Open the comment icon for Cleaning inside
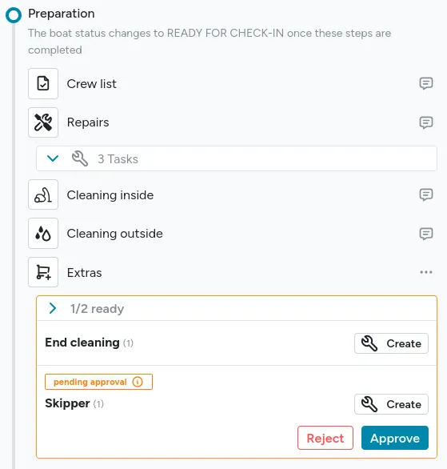Image resolution: width=447 pixels, height=469 pixels. pyautogui.click(x=425, y=194)
